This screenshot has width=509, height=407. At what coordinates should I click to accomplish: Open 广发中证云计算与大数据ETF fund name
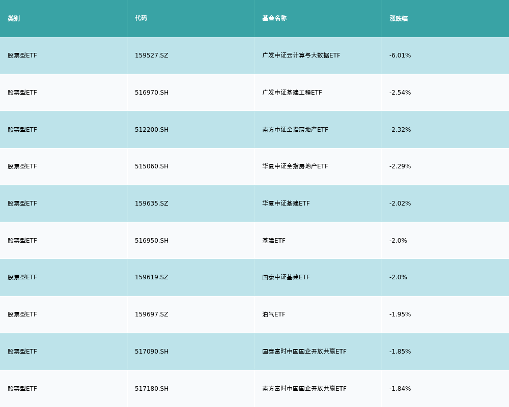301,55
